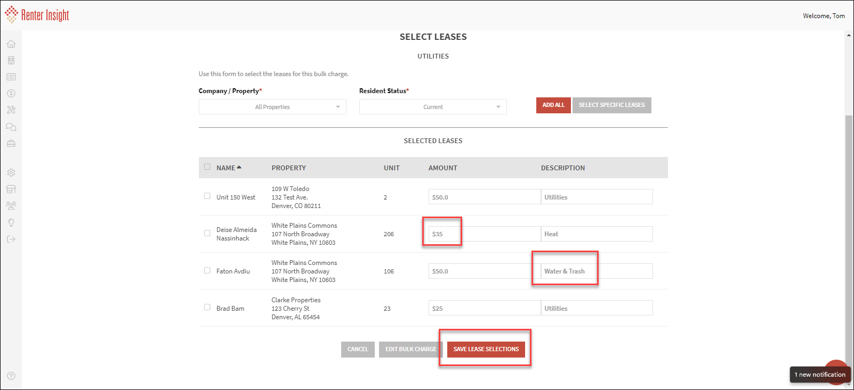This screenshot has width=854, height=390.
Task: Click the CANCEL button
Action: click(x=358, y=350)
